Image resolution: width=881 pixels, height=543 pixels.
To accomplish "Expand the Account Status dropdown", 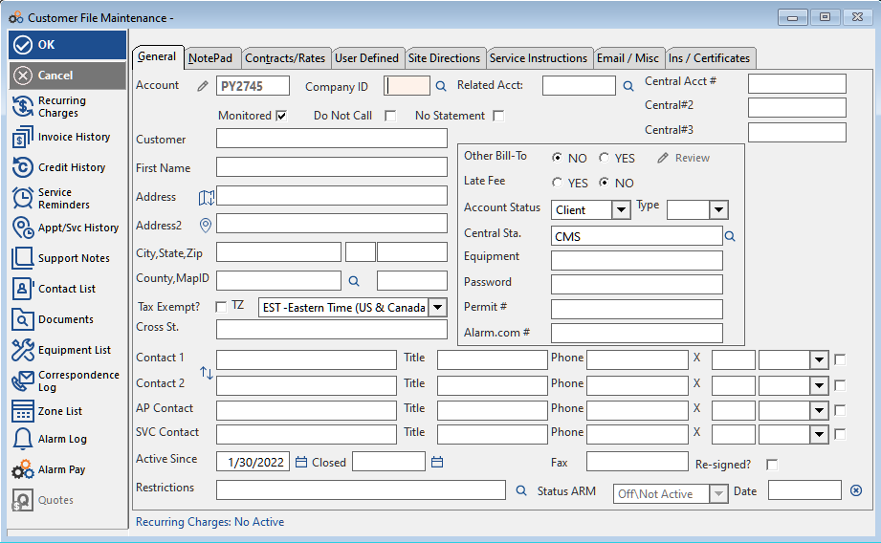I will [x=621, y=210].
